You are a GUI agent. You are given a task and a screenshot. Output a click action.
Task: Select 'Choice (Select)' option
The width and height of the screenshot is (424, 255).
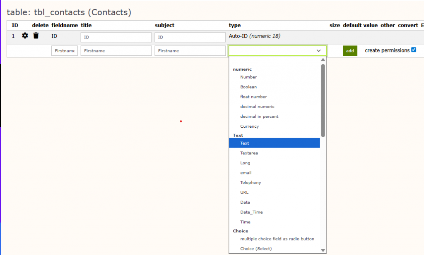coord(256,248)
